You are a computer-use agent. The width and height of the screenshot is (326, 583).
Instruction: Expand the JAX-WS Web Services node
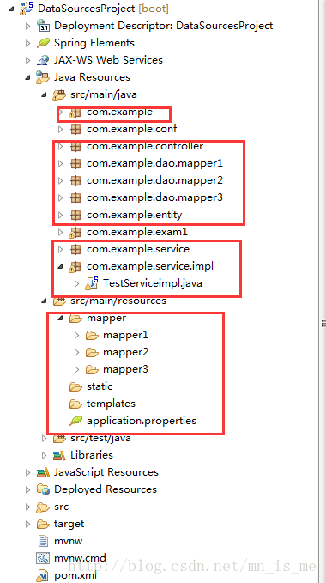(x=27, y=60)
